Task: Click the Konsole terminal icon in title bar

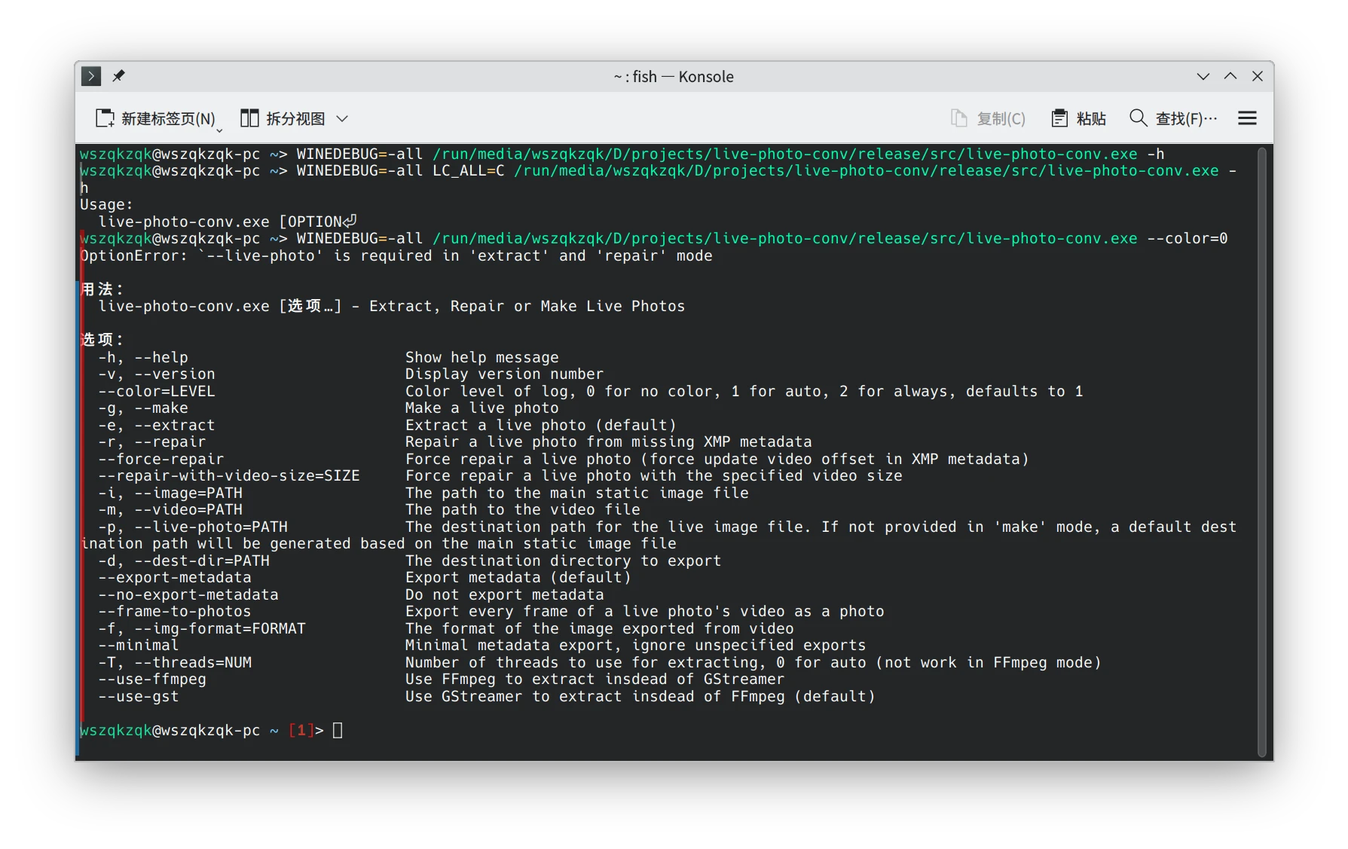Action: [x=91, y=76]
